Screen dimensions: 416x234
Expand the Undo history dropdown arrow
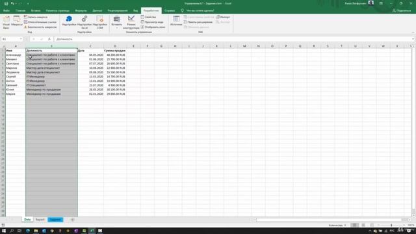pyautogui.click(x=16, y=3)
